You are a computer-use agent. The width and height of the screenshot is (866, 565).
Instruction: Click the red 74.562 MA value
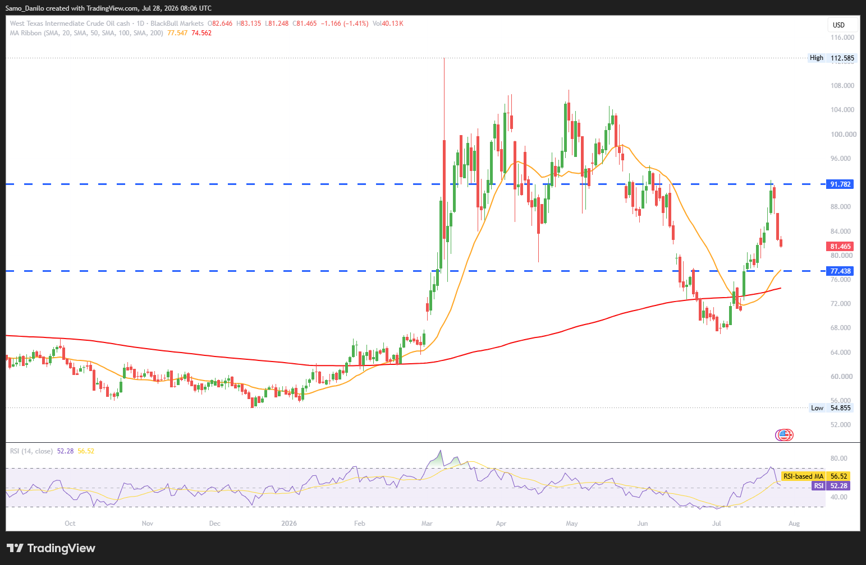pyautogui.click(x=201, y=33)
